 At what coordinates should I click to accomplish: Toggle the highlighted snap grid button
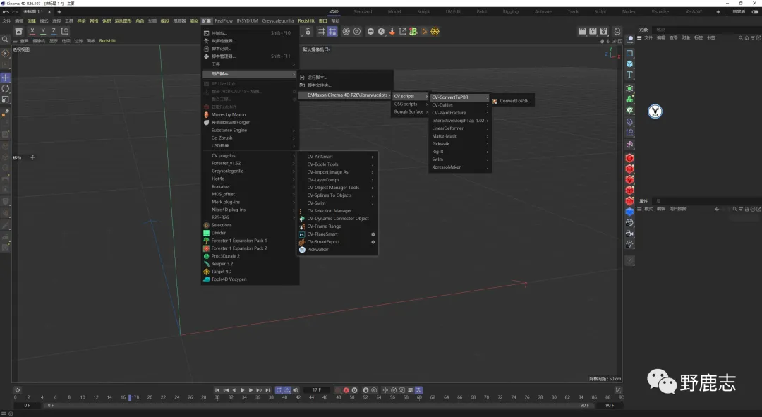pos(332,31)
